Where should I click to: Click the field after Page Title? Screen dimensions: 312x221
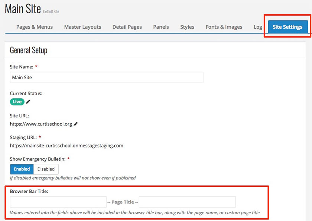(x=187, y=202)
